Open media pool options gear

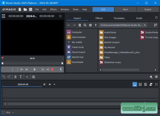[x=90, y=25]
